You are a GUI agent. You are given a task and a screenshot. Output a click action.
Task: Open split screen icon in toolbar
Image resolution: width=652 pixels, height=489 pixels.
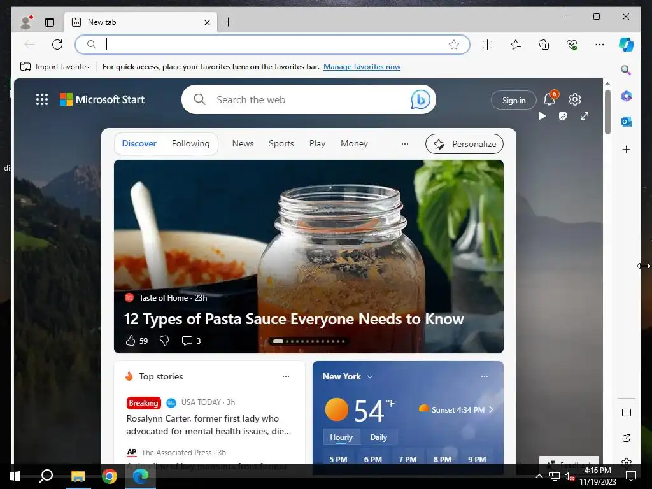click(x=487, y=45)
